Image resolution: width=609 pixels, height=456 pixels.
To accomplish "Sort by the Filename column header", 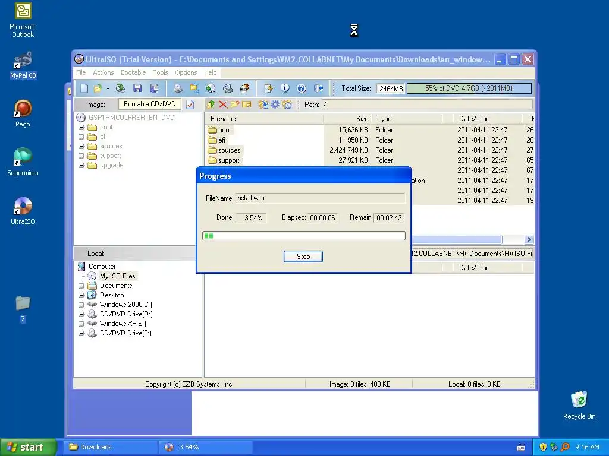I will pos(264,119).
